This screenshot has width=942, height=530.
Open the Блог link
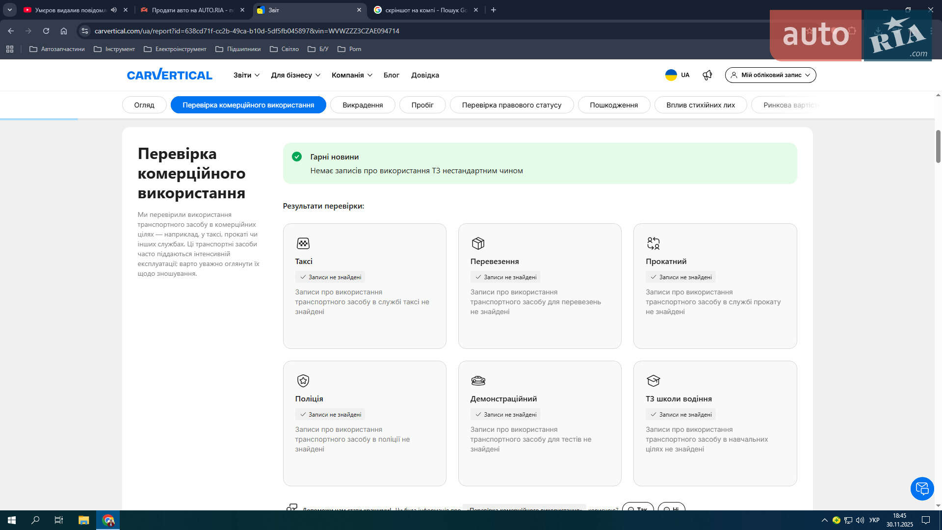pyautogui.click(x=391, y=75)
